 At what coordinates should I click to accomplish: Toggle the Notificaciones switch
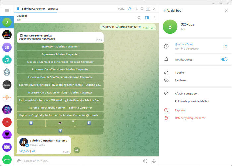224,59
